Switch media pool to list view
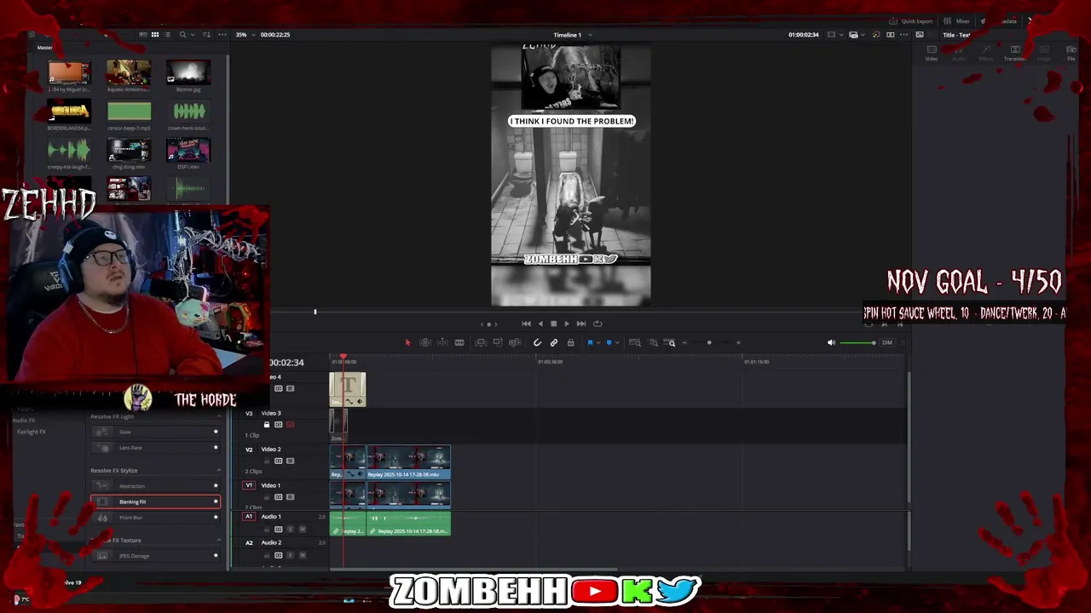This screenshot has height=613, width=1091. pyautogui.click(x=167, y=35)
